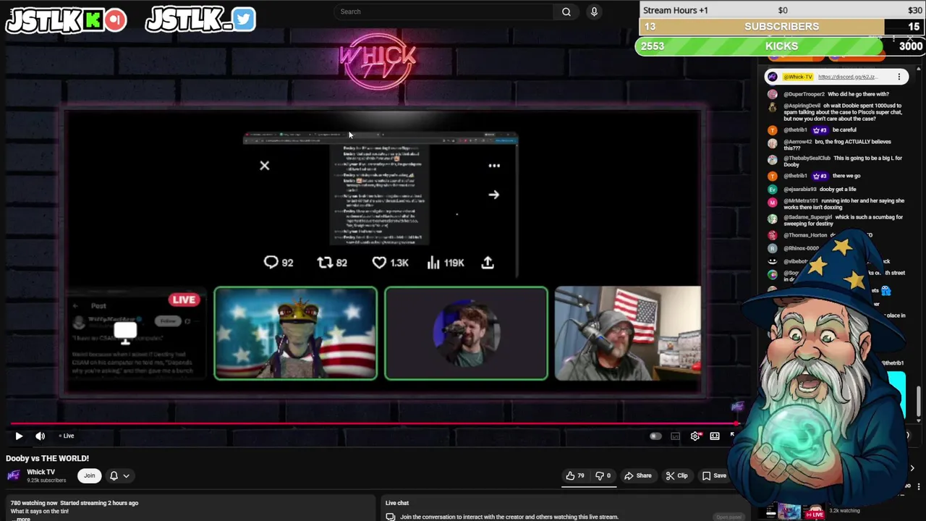The width and height of the screenshot is (926, 521).
Task: Click the search magnifier button
Action: pyautogui.click(x=566, y=12)
